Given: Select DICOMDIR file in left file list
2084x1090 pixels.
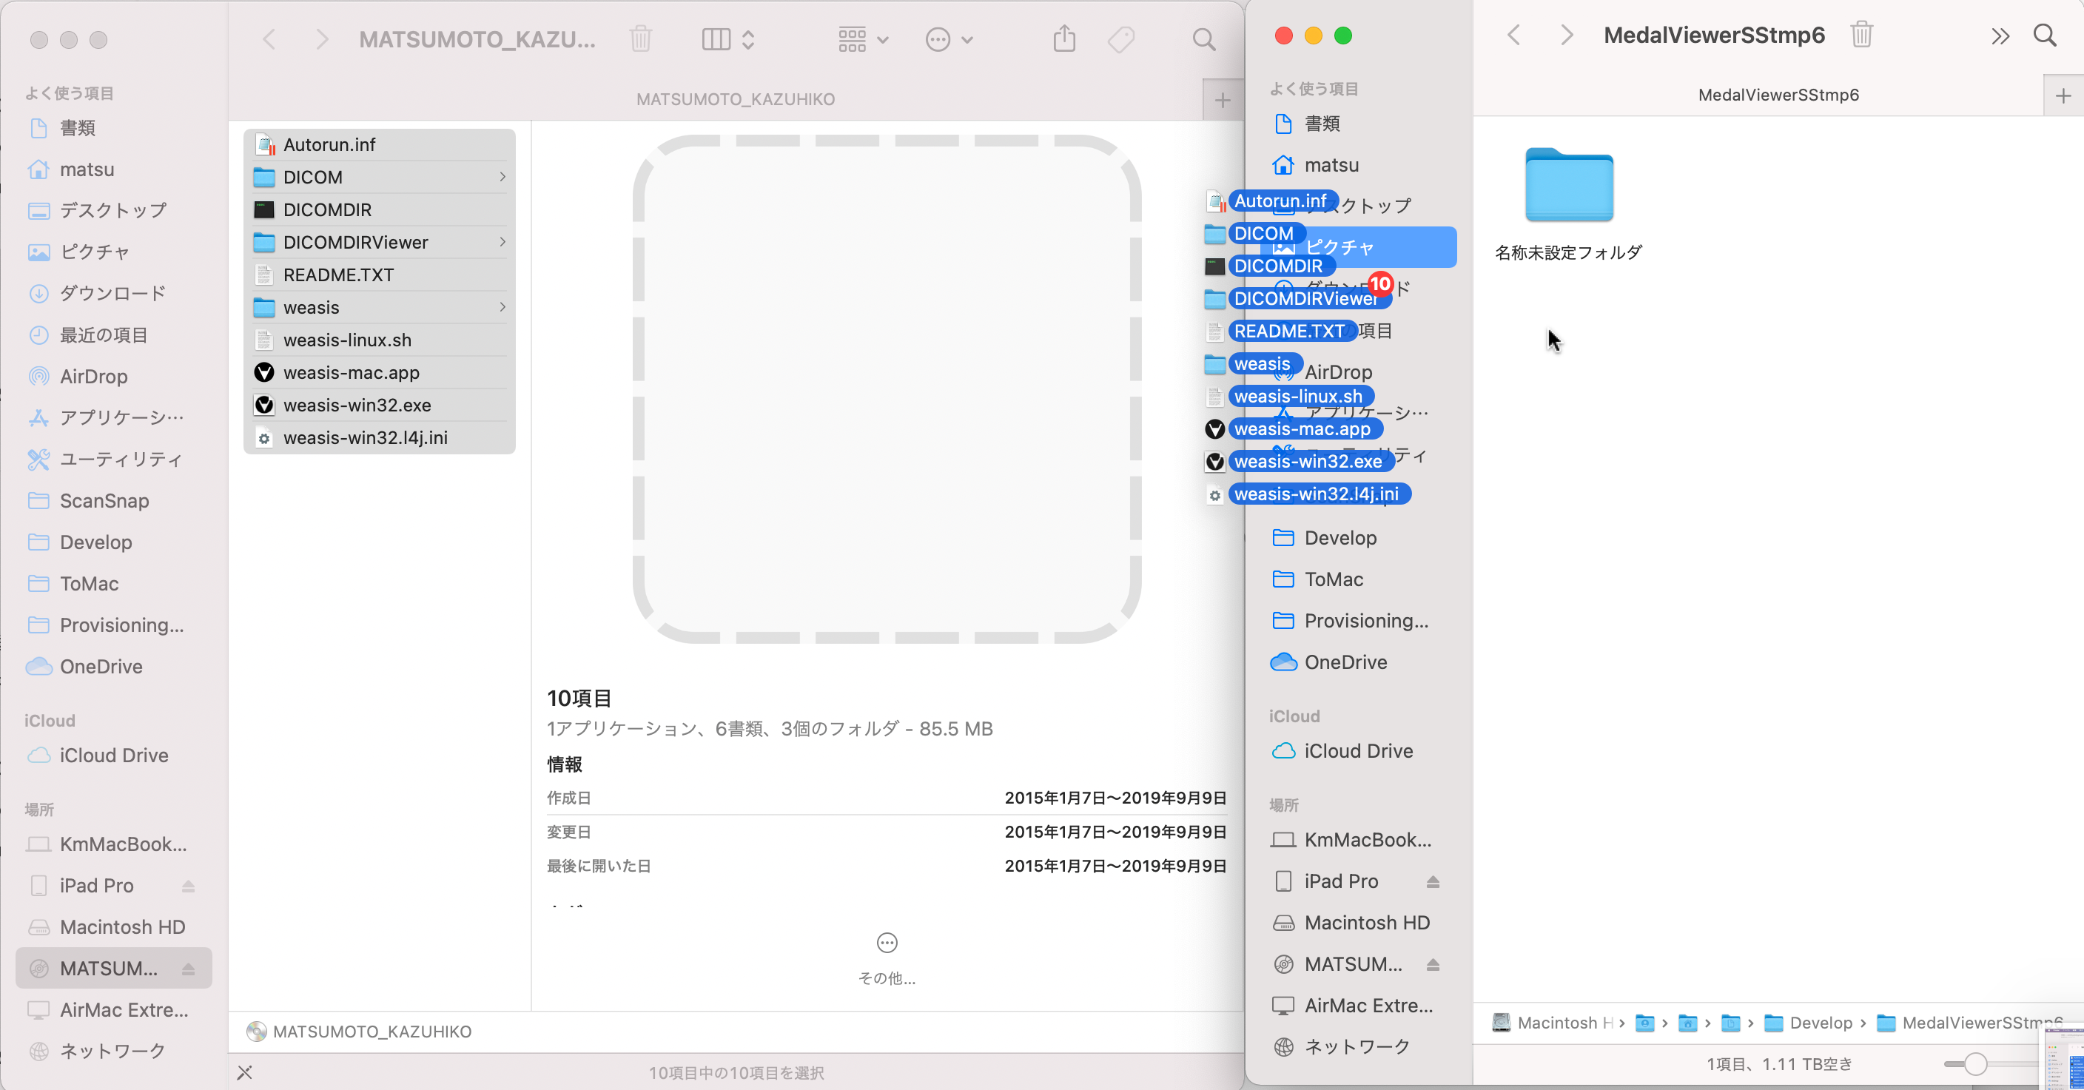Looking at the screenshot, I should point(380,209).
